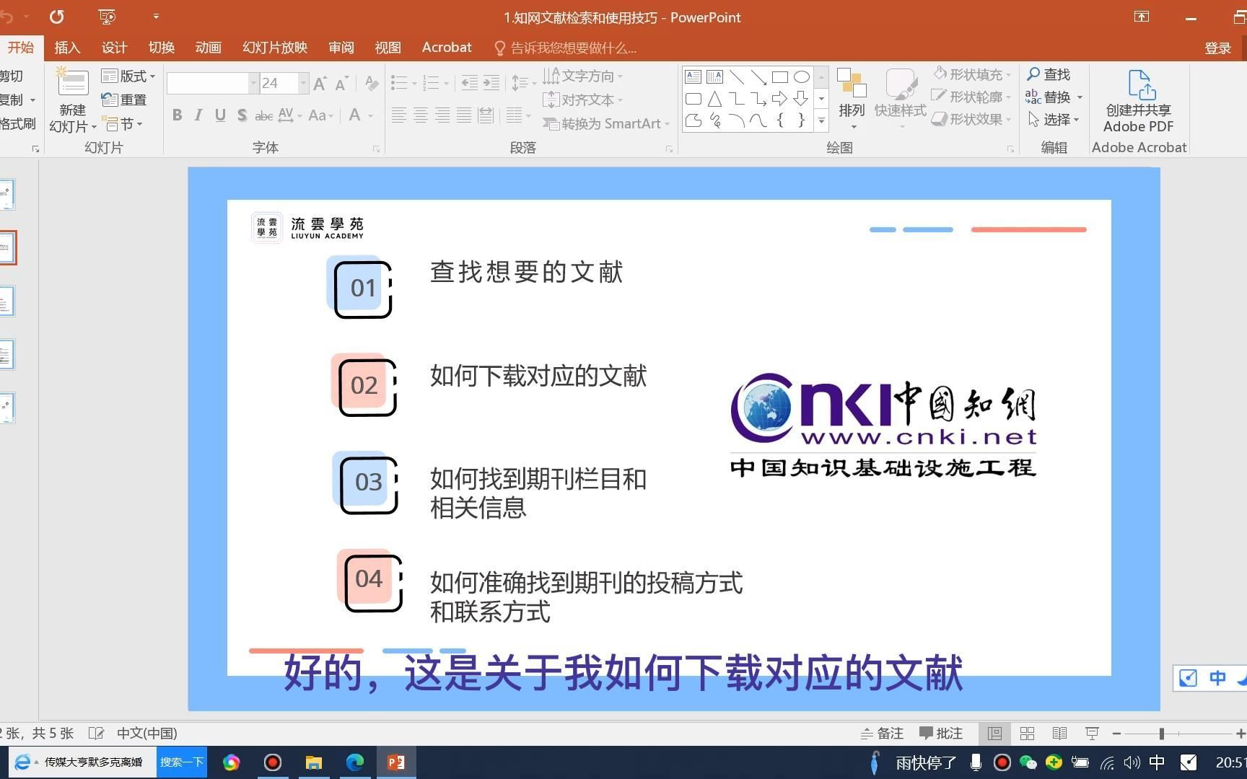Switch to 切换 Transitions tab
Screen dimensions: 1247x779
click(161, 48)
